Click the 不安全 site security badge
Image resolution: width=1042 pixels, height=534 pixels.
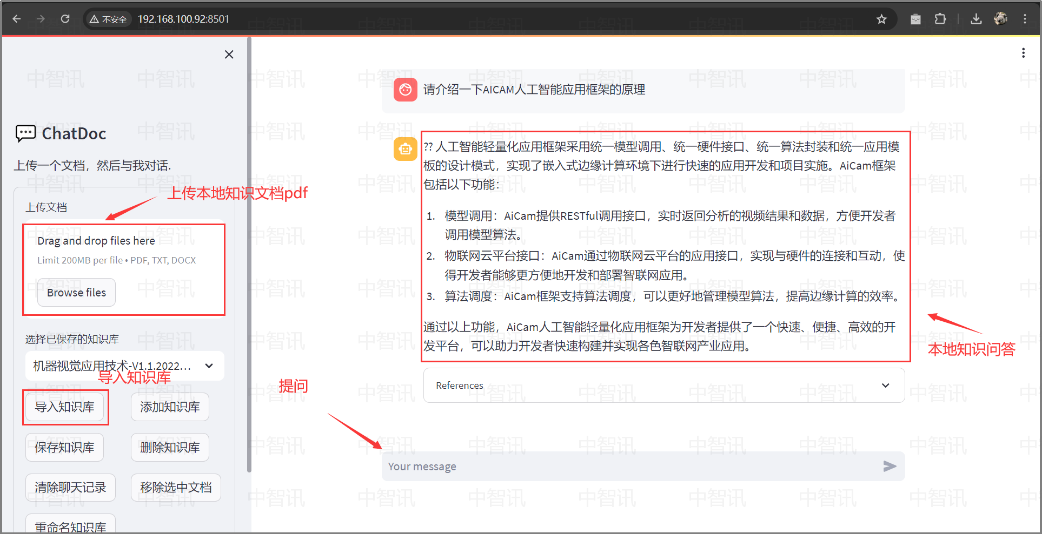(x=108, y=19)
